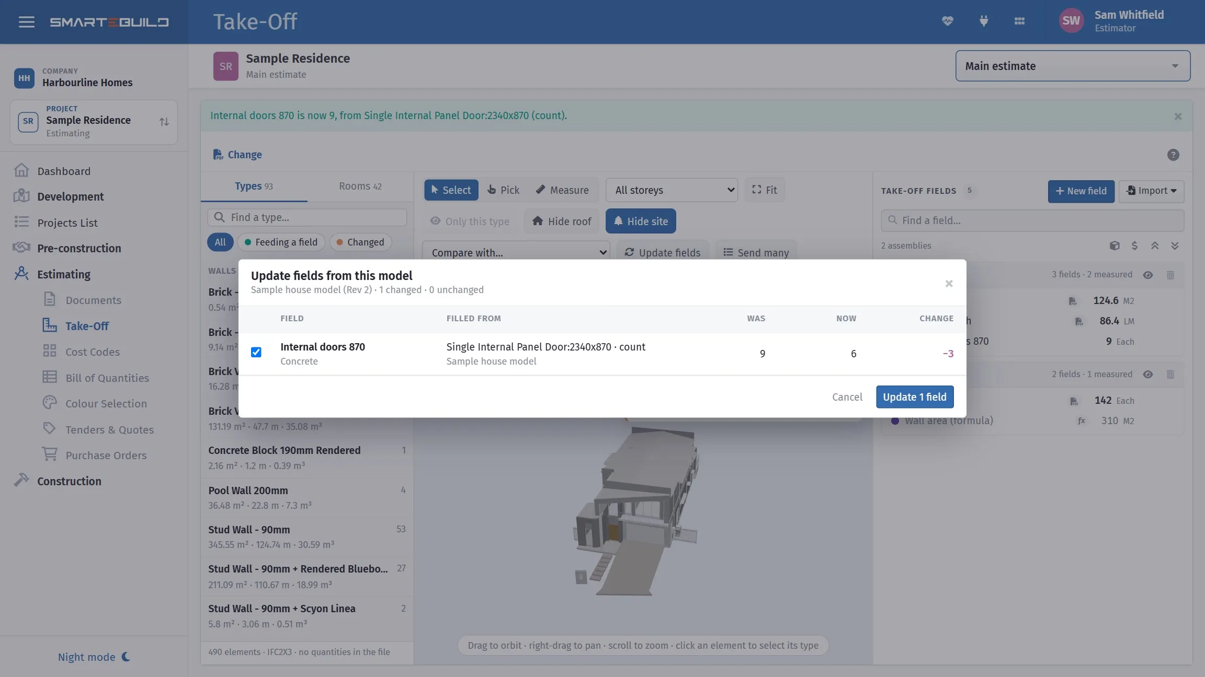
Task: Delete the assembly with 3 fields
Action: click(1170, 275)
